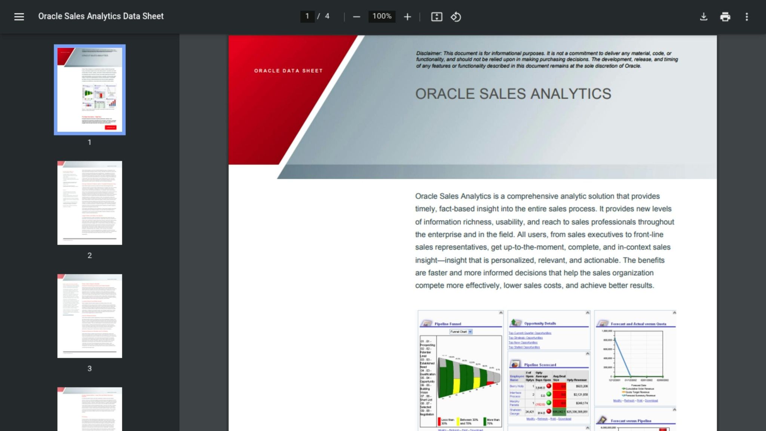The width and height of the screenshot is (766, 431).
Task: Jump to page 3 thumbnail
Action: pos(90,316)
